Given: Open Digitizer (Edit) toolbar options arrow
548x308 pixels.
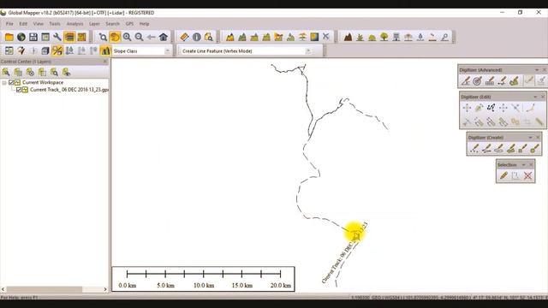Looking at the screenshot, I should click(535, 97).
